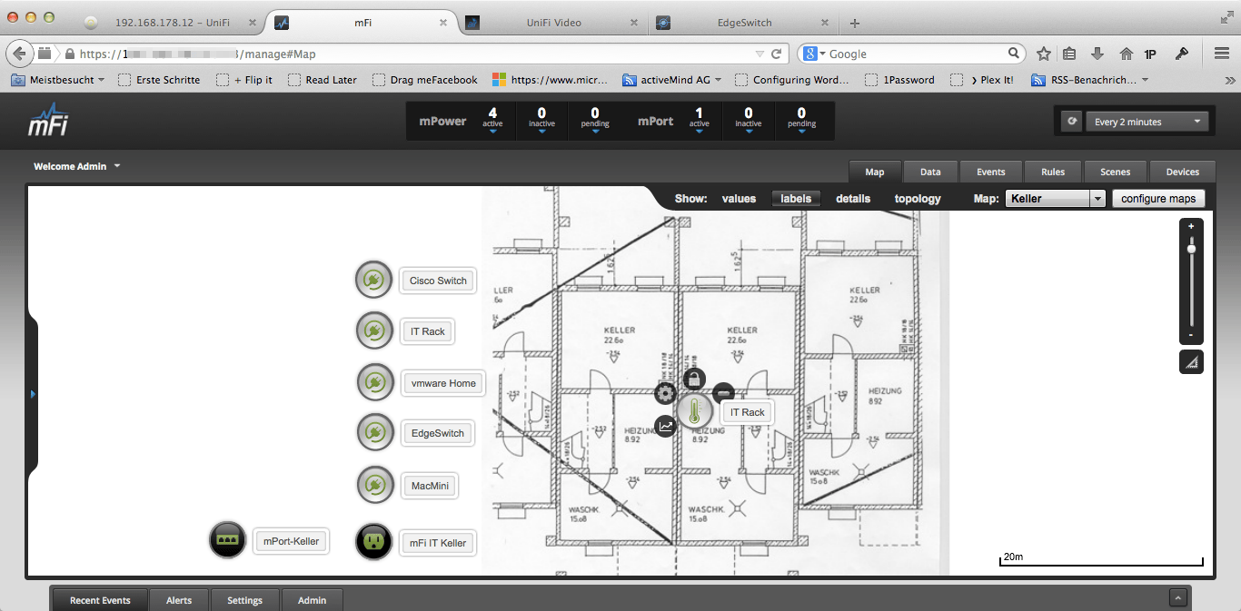Click the 1Password 1P toolbar icon
The image size is (1241, 611).
tap(1151, 54)
